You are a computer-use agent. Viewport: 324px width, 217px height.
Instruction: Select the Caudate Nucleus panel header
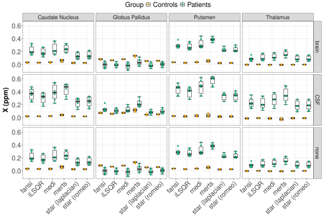[58, 18]
